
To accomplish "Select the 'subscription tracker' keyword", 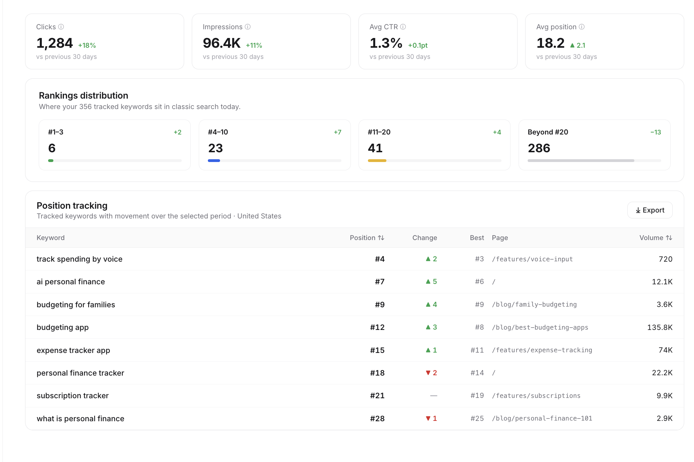I will coord(73,396).
